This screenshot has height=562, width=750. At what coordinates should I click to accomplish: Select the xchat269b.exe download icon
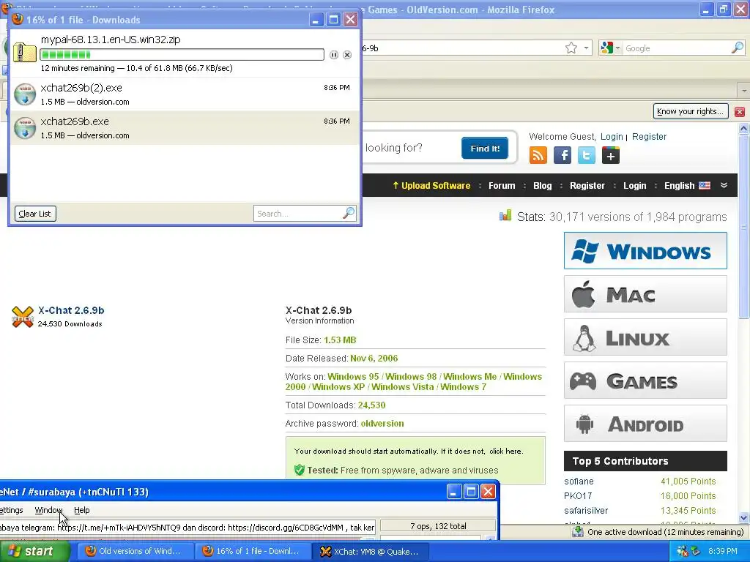(24, 128)
